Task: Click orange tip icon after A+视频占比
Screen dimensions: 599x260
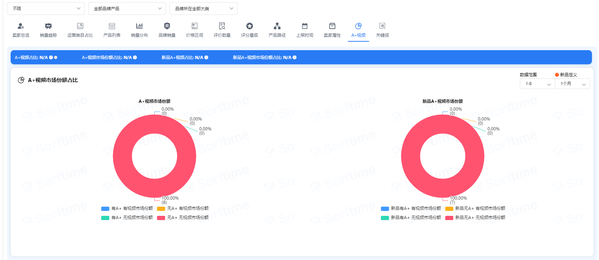Action: [55, 58]
